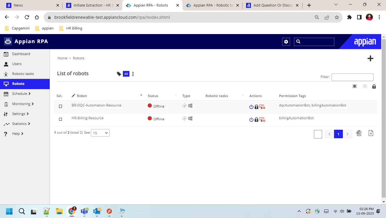Power on HR-Billing-Resource robot
The image size is (386, 218).
251,120
